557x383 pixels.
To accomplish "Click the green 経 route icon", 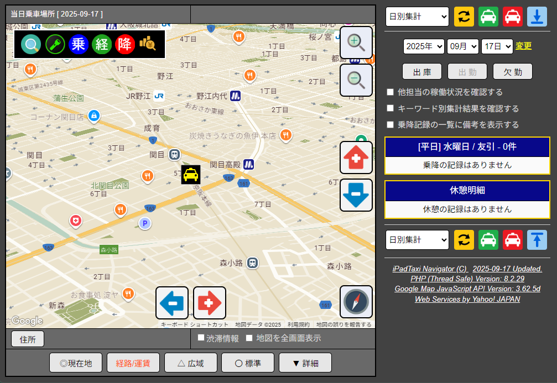I will click(x=102, y=44).
